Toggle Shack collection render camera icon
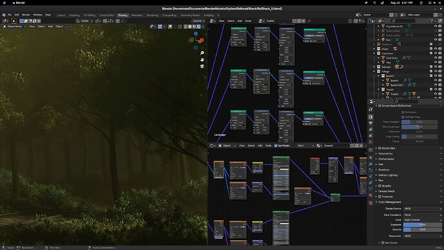The height and width of the screenshot is (250, 444). point(440,49)
